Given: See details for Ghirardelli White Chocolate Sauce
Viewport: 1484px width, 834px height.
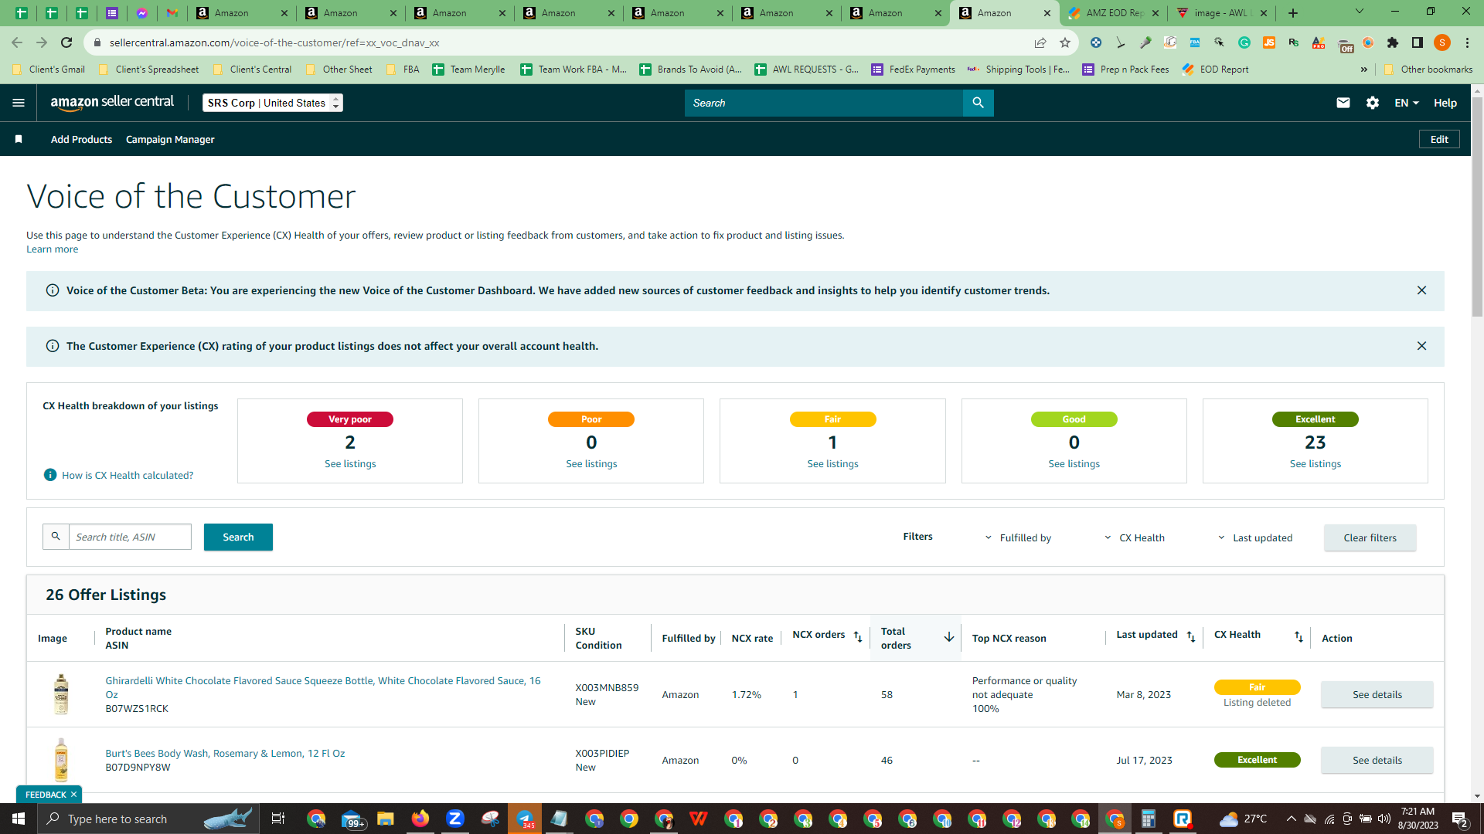Looking at the screenshot, I should (1377, 694).
